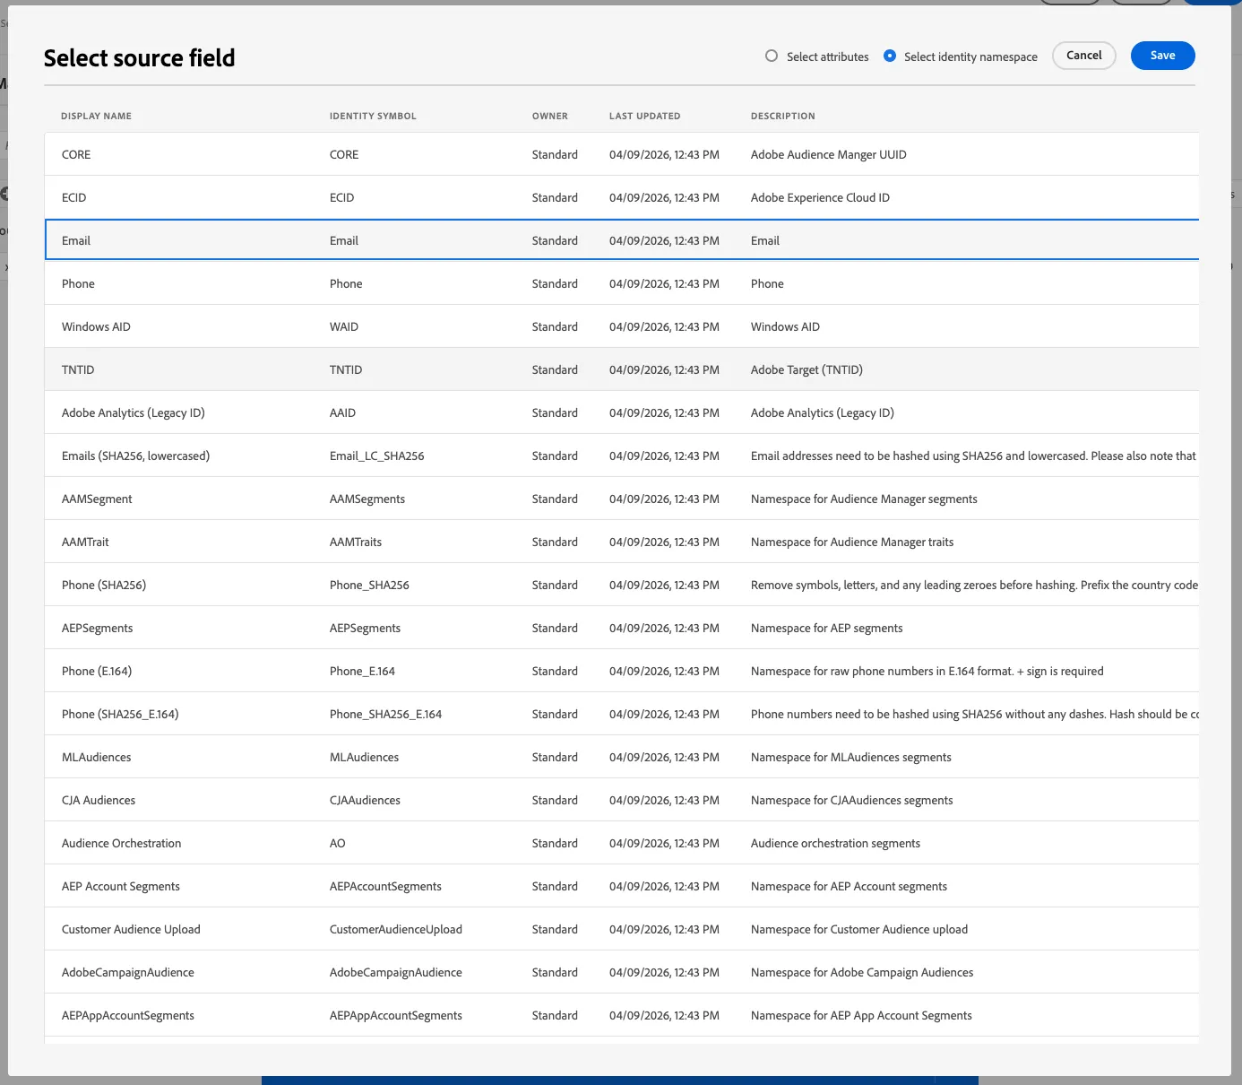
Task: Click 'Namespace for Audience Manager traits' description
Action: 852,542
